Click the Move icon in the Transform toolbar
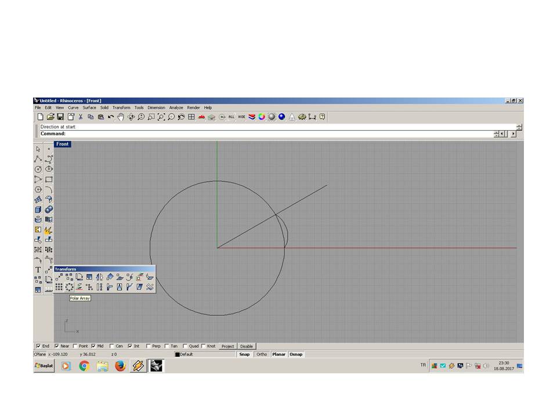Image resolution: width=557 pixels, height=418 pixels. pyautogui.click(x=59, y=277)
